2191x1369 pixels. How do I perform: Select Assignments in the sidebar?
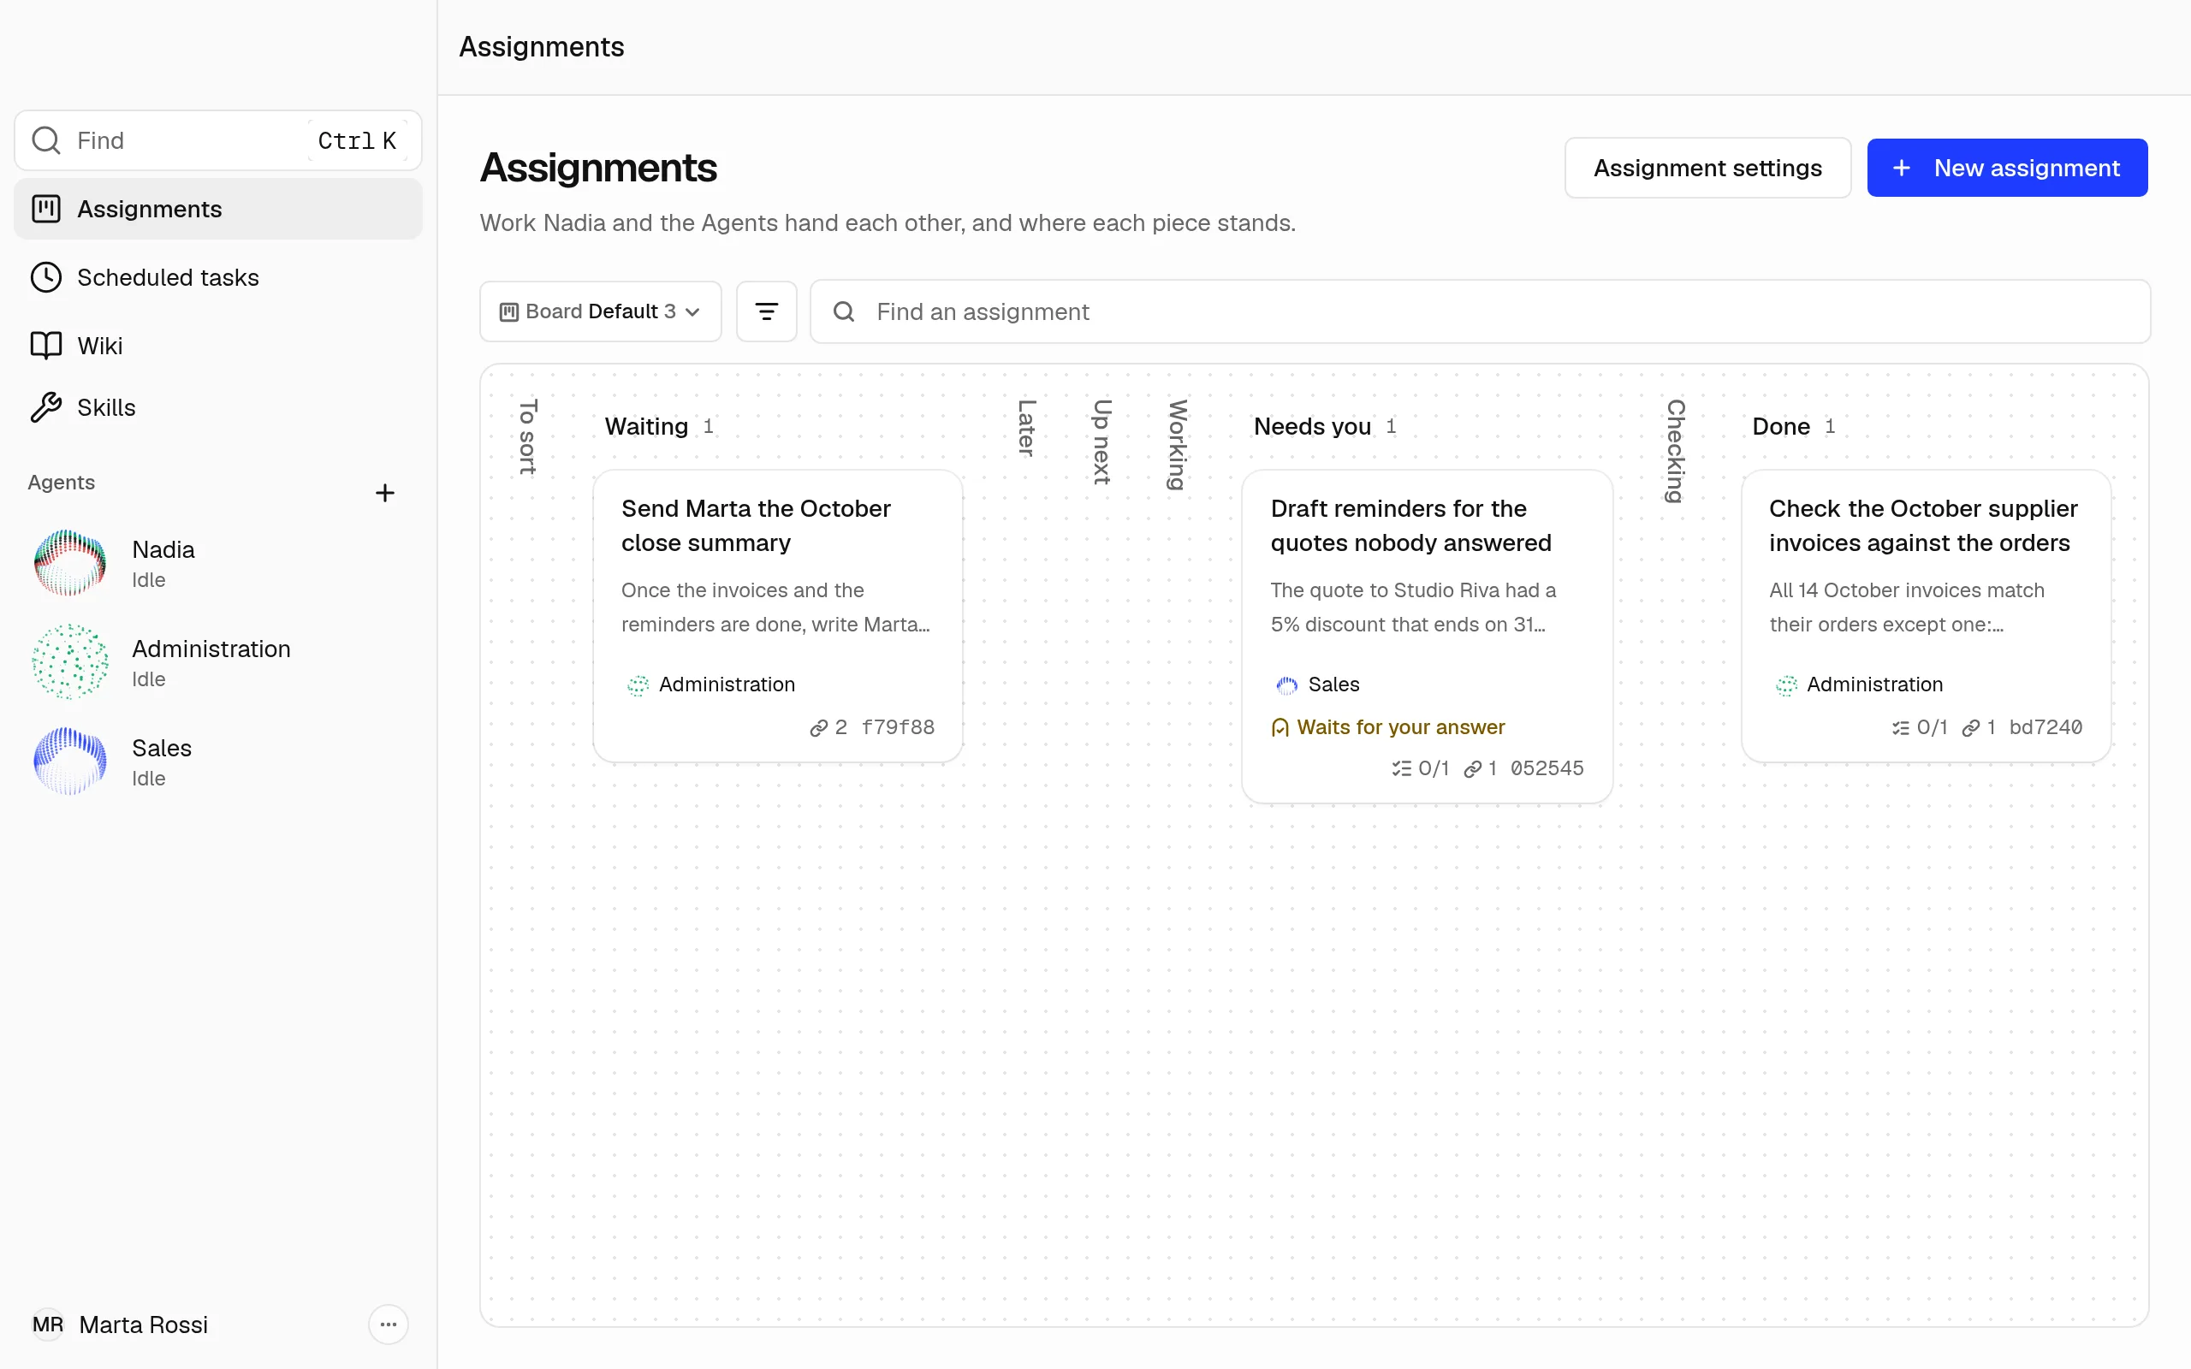point(218,209)
